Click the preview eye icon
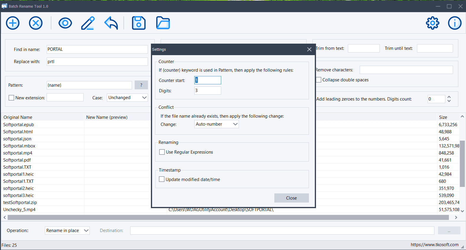 click(65, 23)
